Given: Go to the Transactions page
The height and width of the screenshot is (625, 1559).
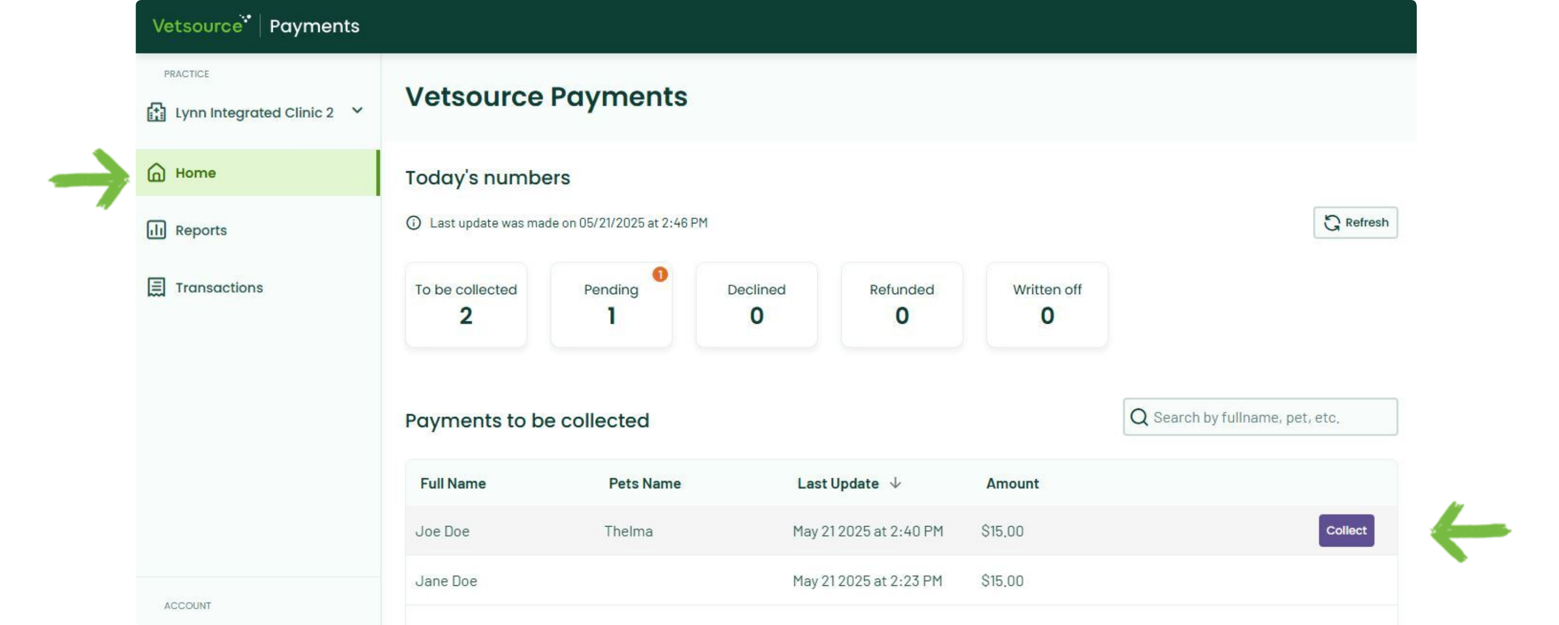Looking at the screenshot, I should [219, 288].
